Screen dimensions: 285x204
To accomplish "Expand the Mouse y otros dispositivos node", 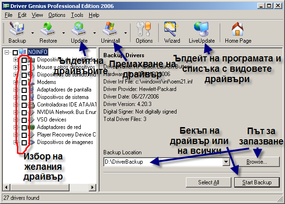I will 15,68.
